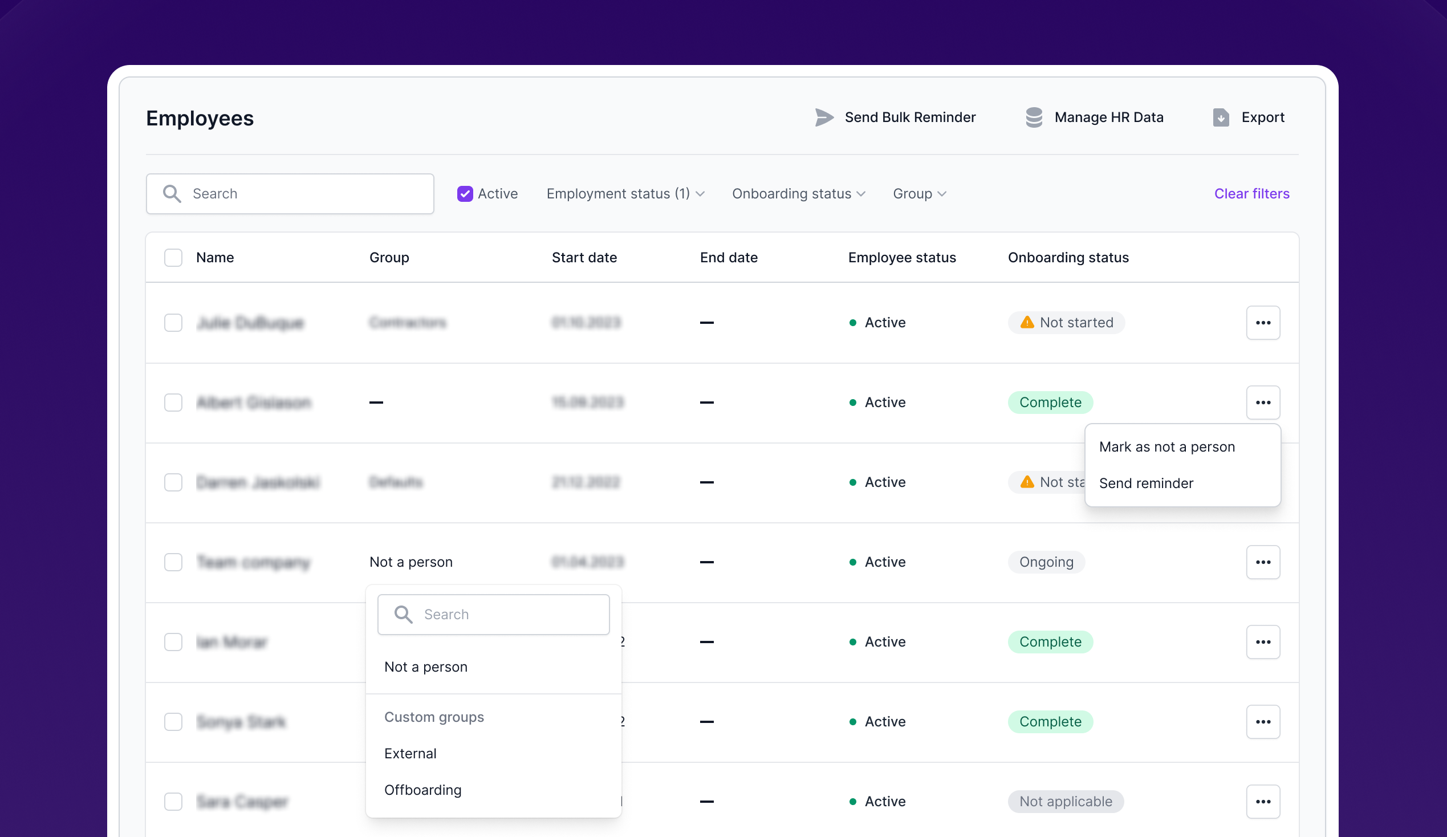Select Offboarding in the group list

pos(422,790)
